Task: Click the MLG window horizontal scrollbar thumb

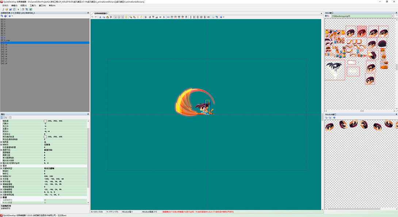Action: coord(362,111)
